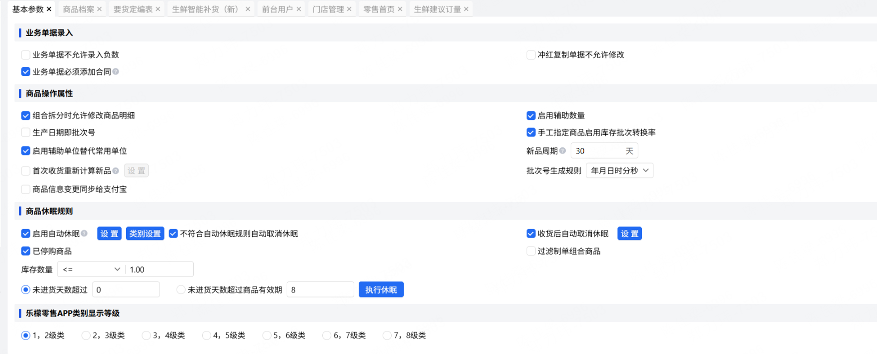
Task: Check 过滤制单组合商品 checkbox
Action: [531, 251]
